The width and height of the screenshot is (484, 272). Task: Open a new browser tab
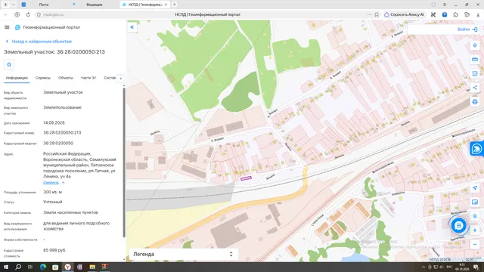175,5
